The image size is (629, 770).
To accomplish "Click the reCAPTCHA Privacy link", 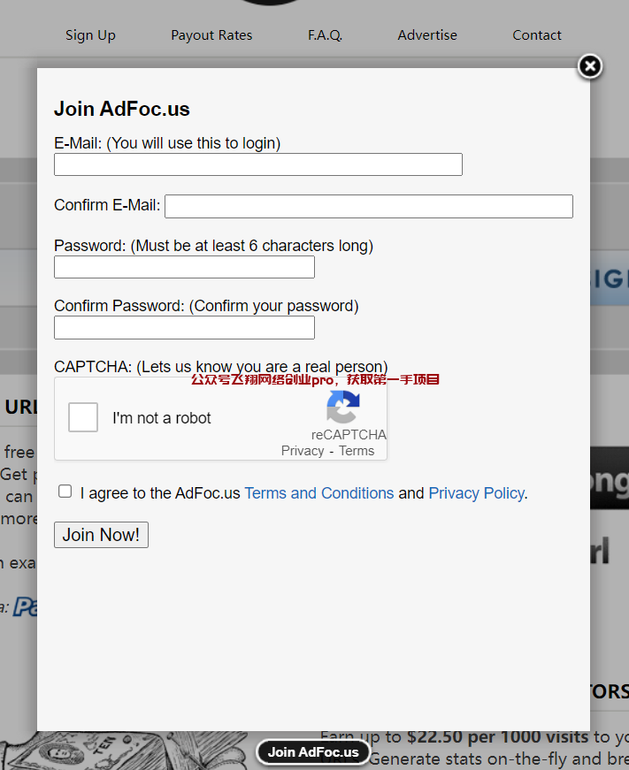I will 303,451.
